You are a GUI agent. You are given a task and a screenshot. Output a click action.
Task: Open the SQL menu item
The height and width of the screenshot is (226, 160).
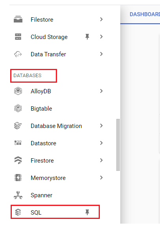(x=55, y=212)
